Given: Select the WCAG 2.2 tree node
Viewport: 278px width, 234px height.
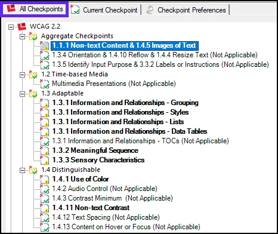Looking at the screenshot, I should [45, 26].
